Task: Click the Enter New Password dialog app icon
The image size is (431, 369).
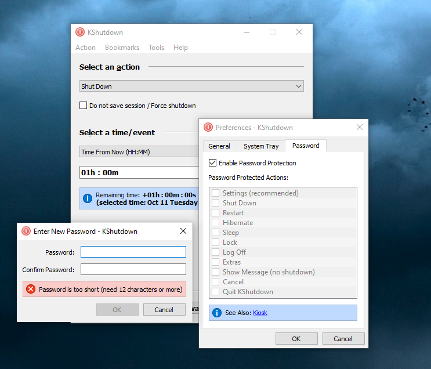Action: point(26,231)
